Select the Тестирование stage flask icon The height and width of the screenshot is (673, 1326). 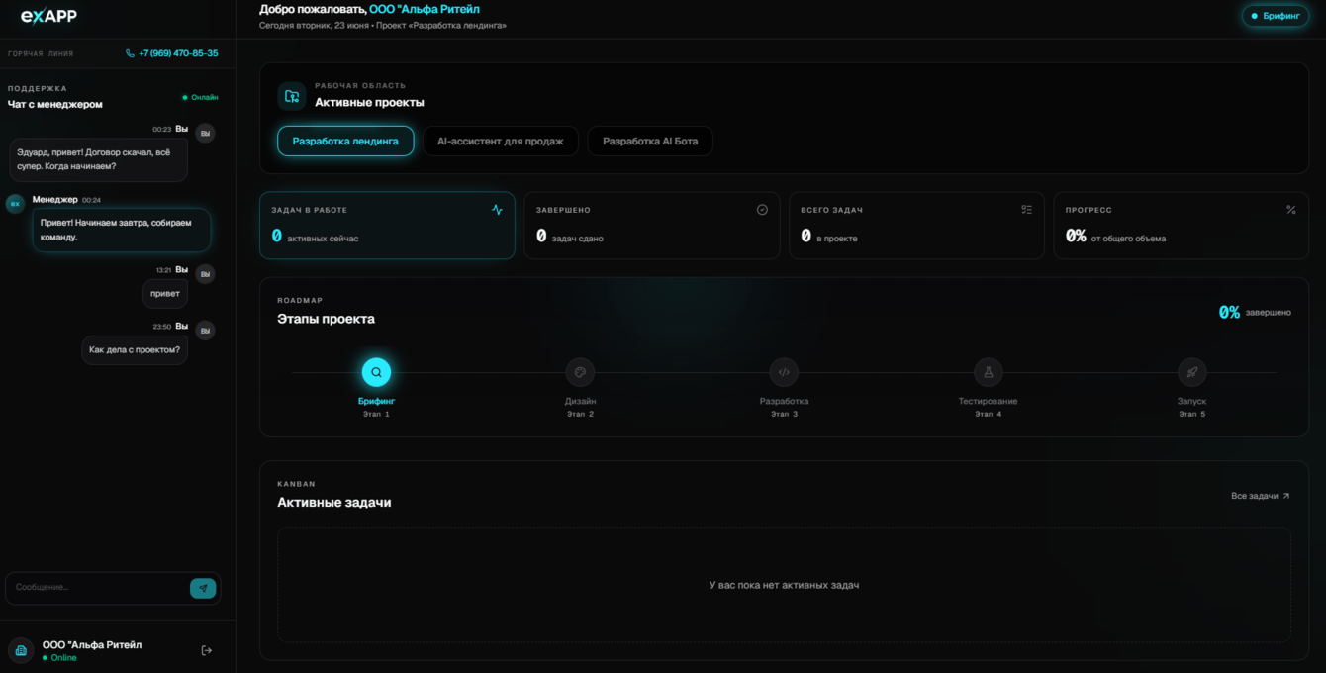pos(988,372)
